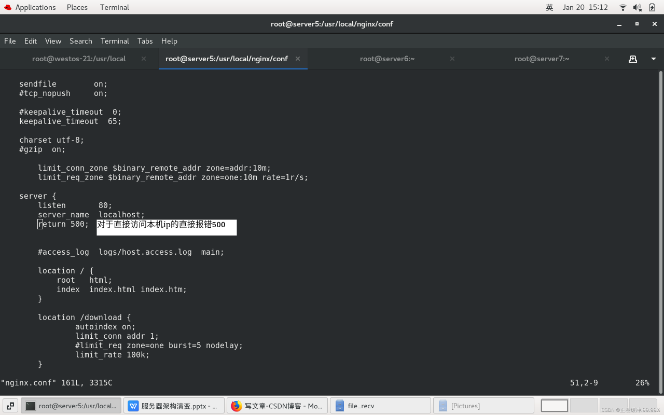This screenshot has width=664, height=415.
Task: Click the limit_req_zone line
Action: click(x=173, y=177)
